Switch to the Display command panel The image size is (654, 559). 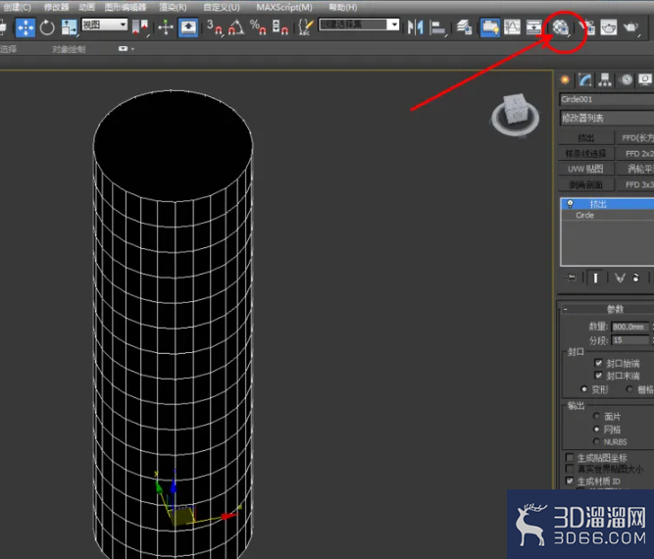point(645,79)
